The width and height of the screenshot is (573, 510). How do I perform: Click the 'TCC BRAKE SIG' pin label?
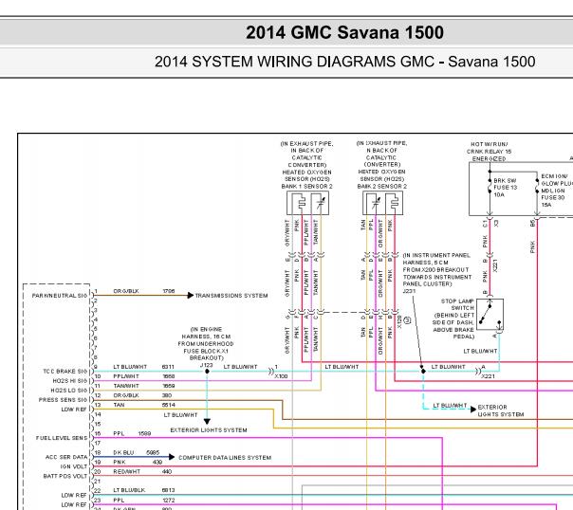pos(65,372)
